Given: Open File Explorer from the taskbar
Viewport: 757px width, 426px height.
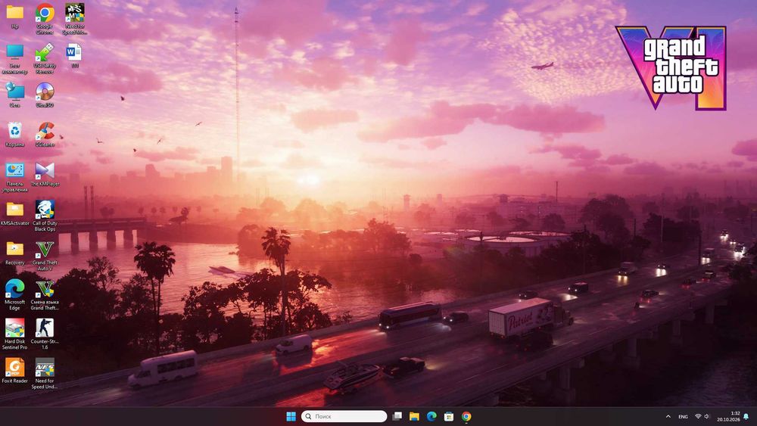Looking at the screenshot, I should point(414,416).
